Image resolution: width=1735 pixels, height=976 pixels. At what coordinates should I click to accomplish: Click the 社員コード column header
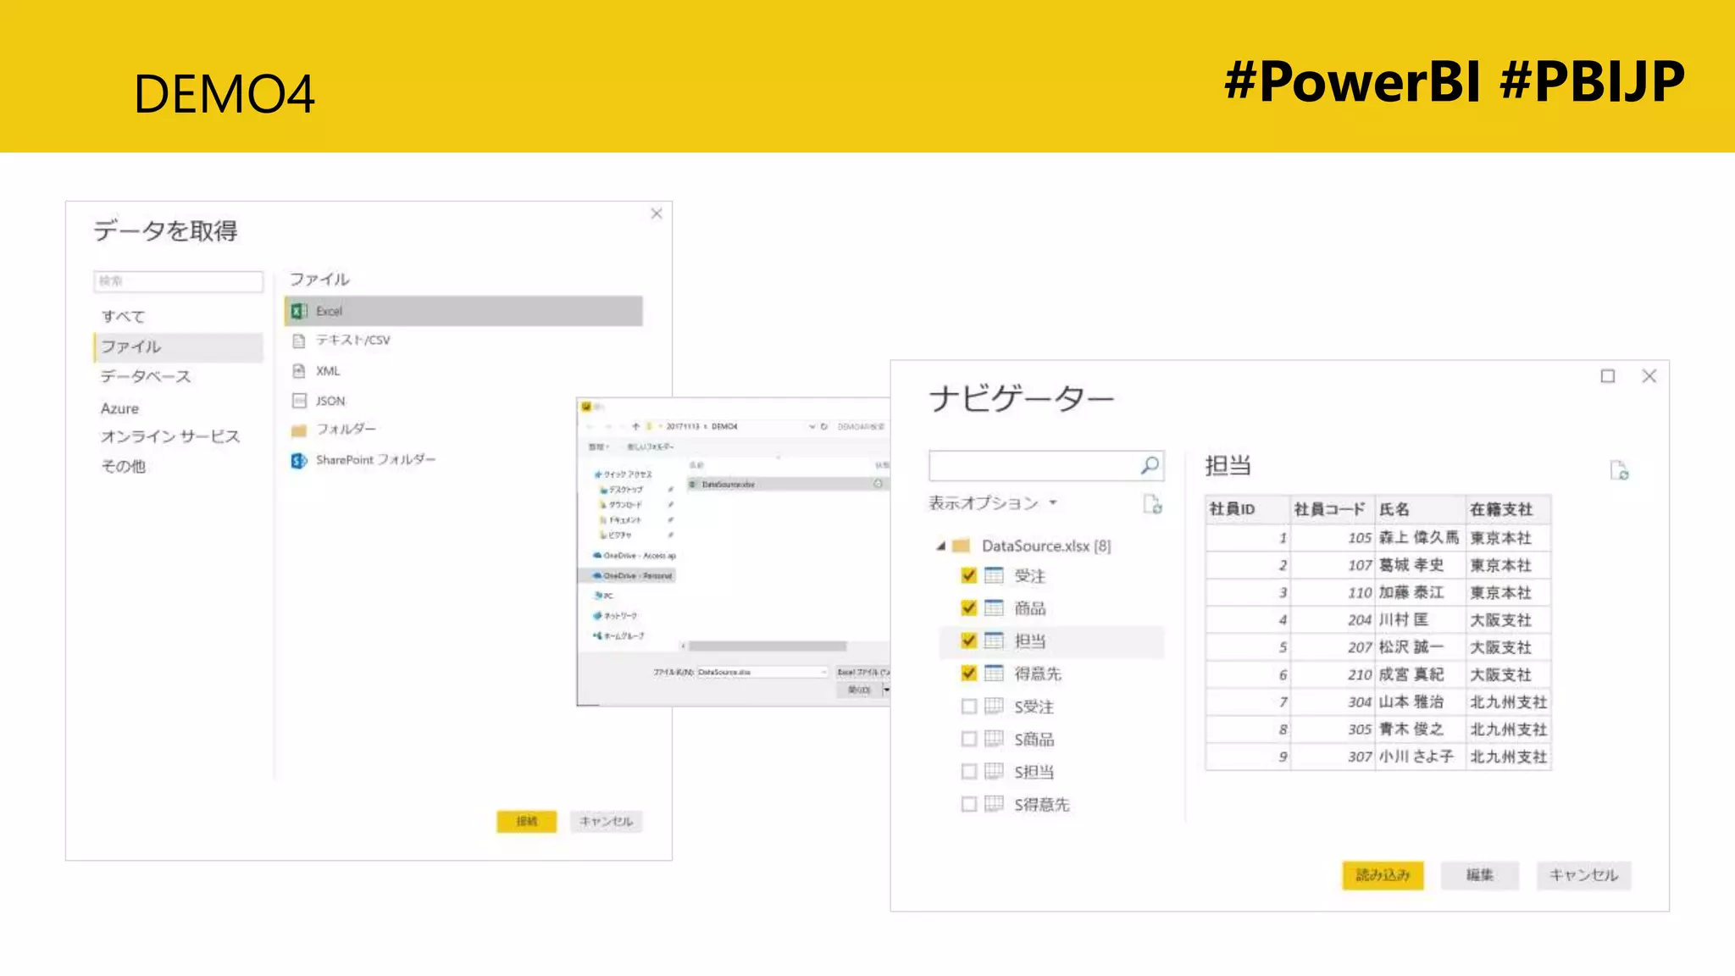pos(1332,509)
